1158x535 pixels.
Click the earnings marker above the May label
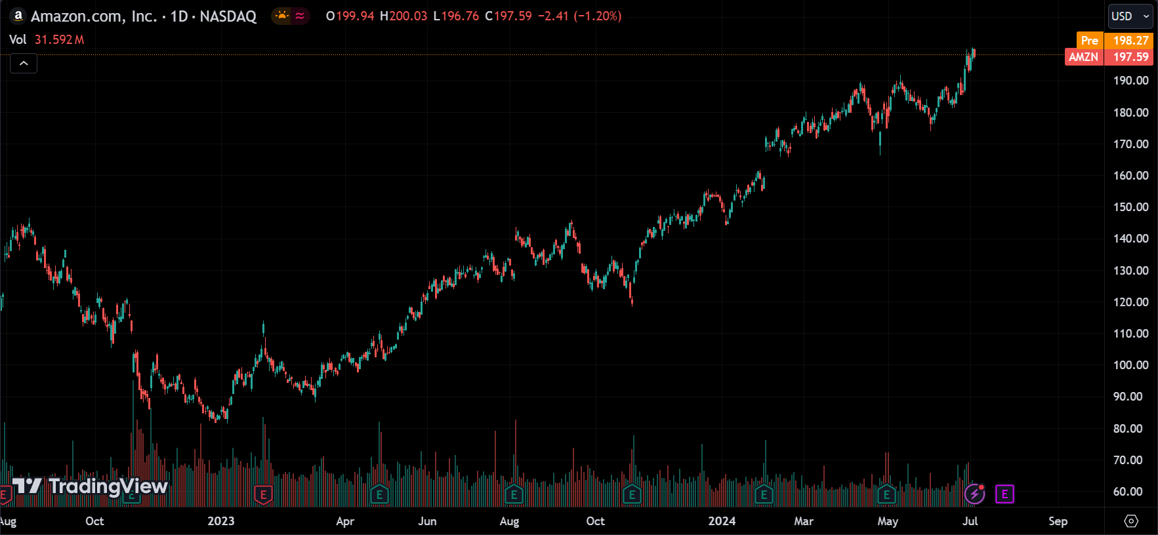886,494
